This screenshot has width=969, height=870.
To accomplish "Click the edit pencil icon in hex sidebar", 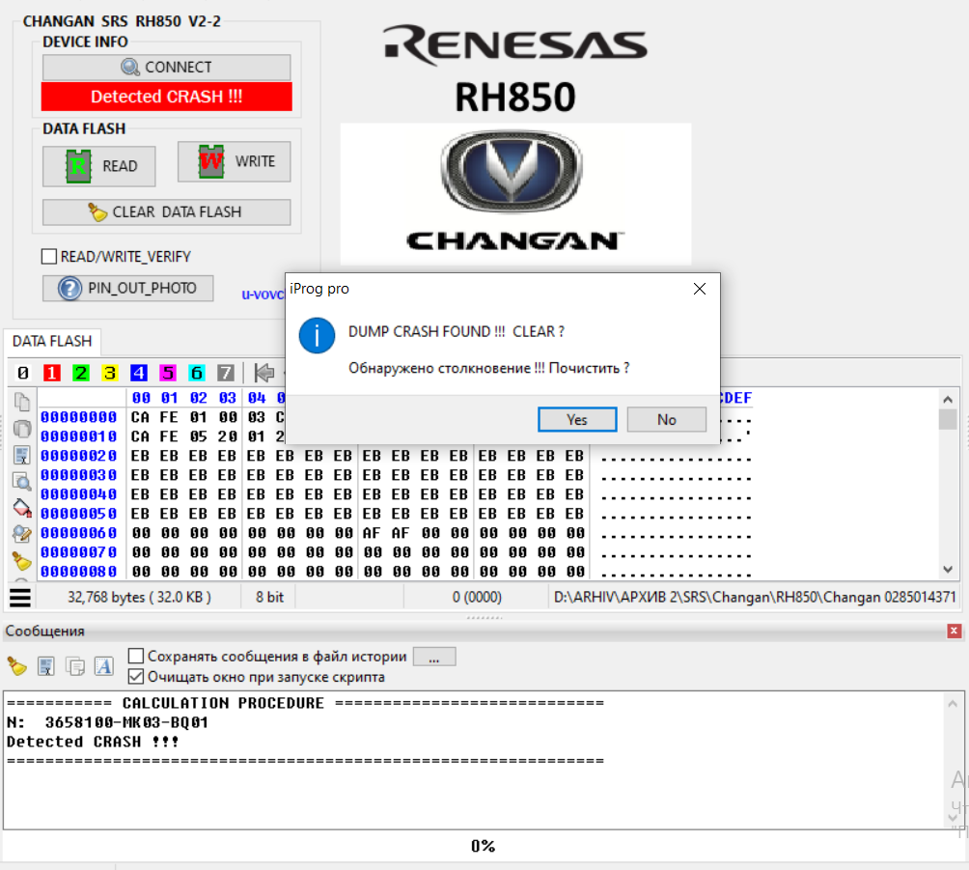I will click(21, 534).
